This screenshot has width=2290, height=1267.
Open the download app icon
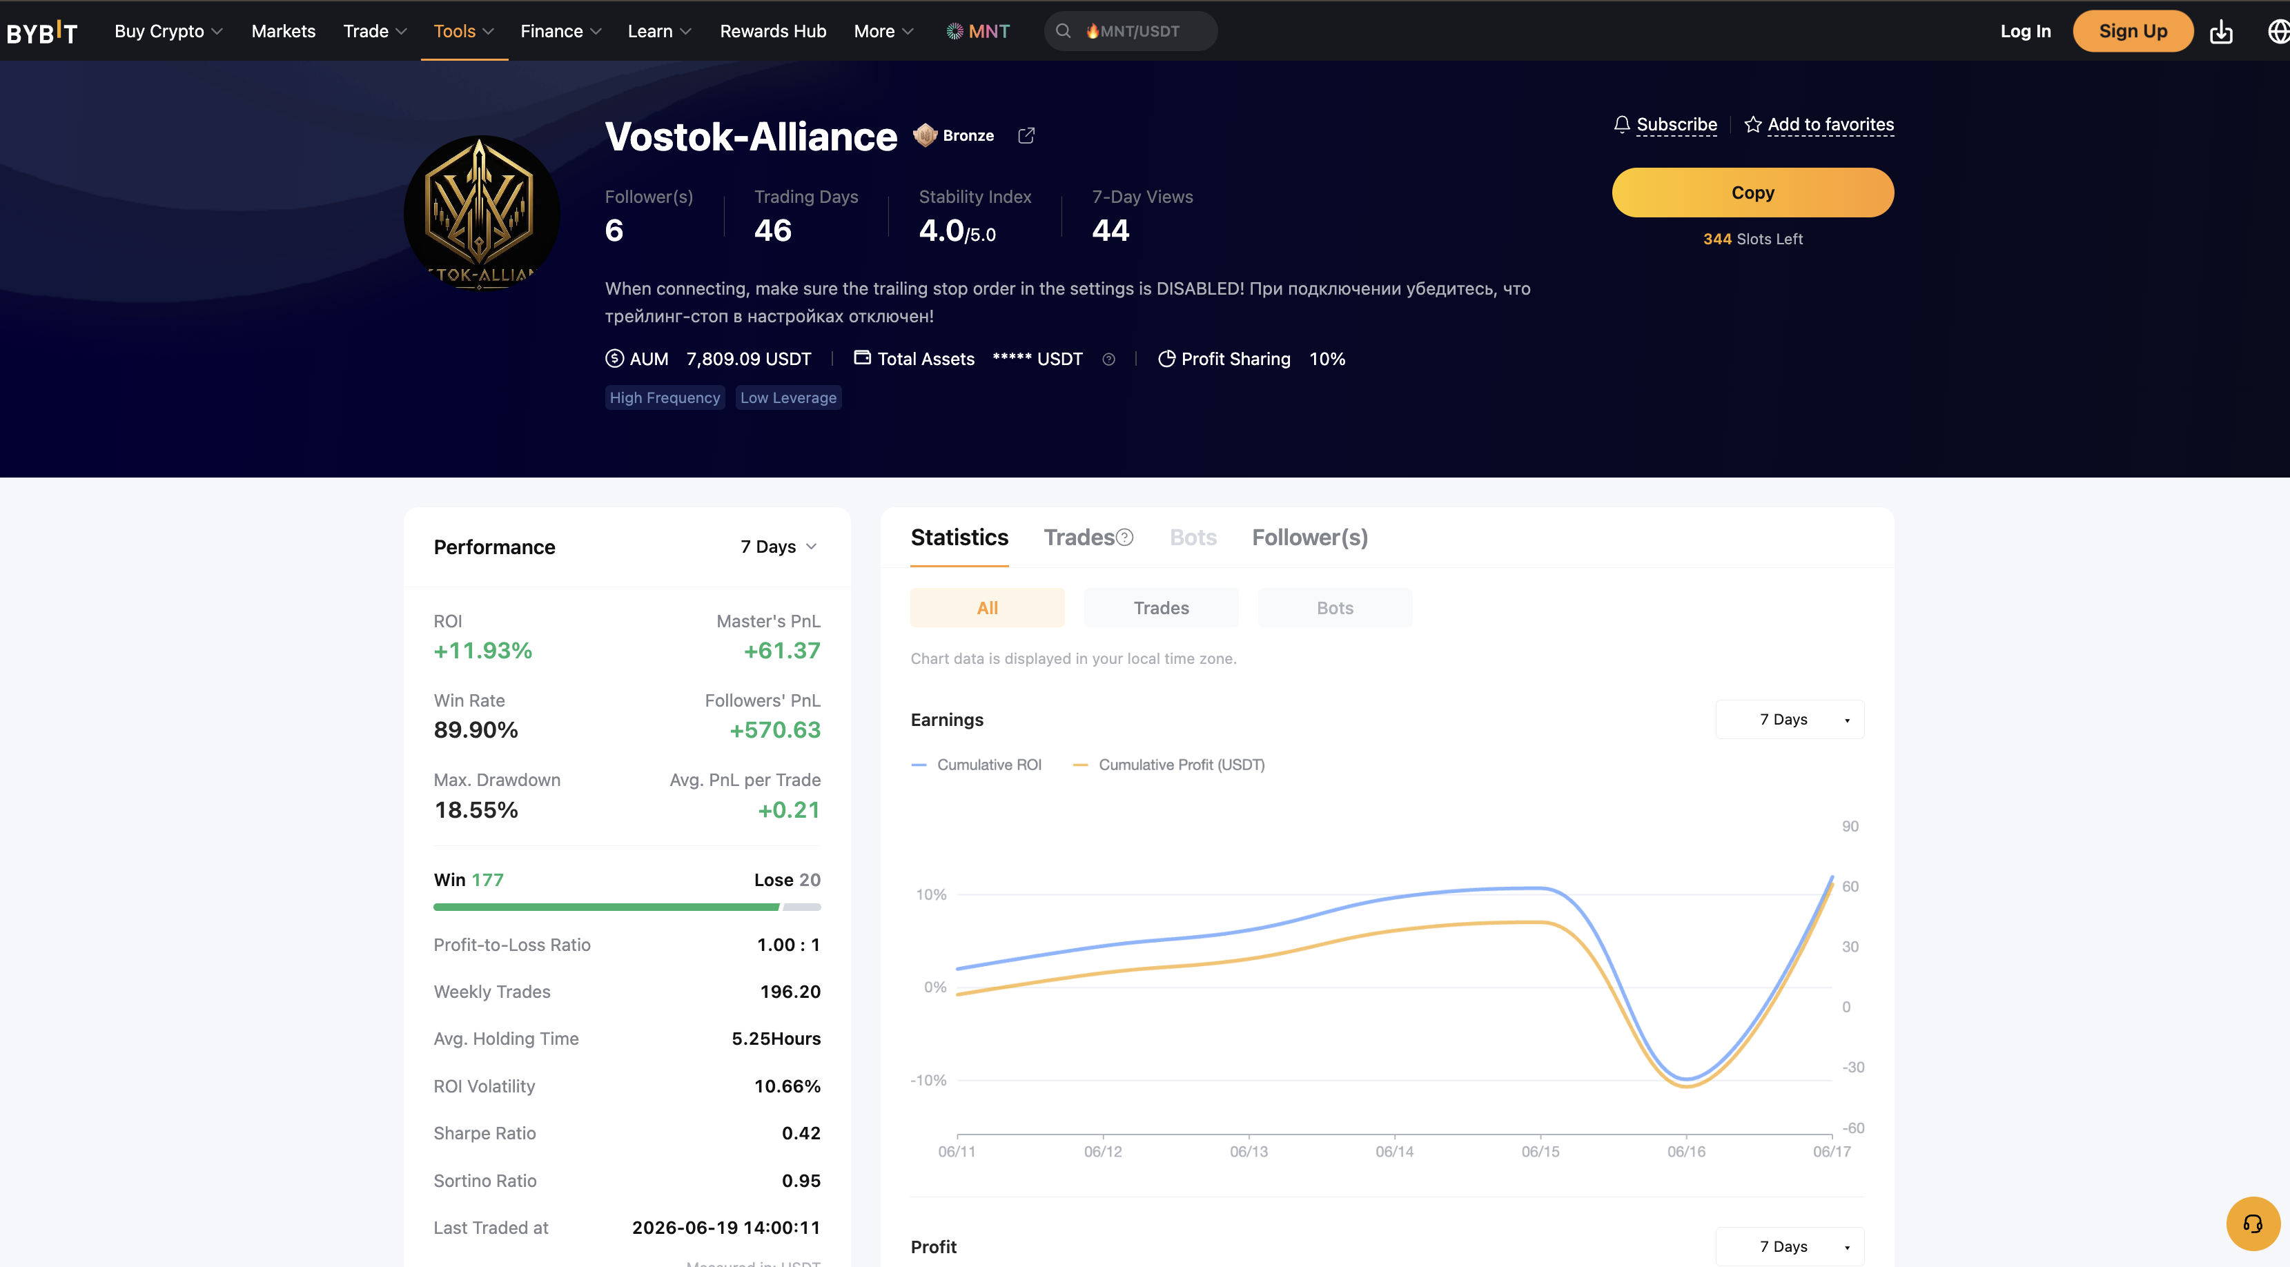2221,31
